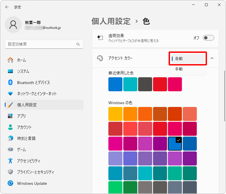The width and height of the screenshot is (226, 194).
Task: Click the ホーム house icon
Action: pyautogui.click(x=10, y=60)
